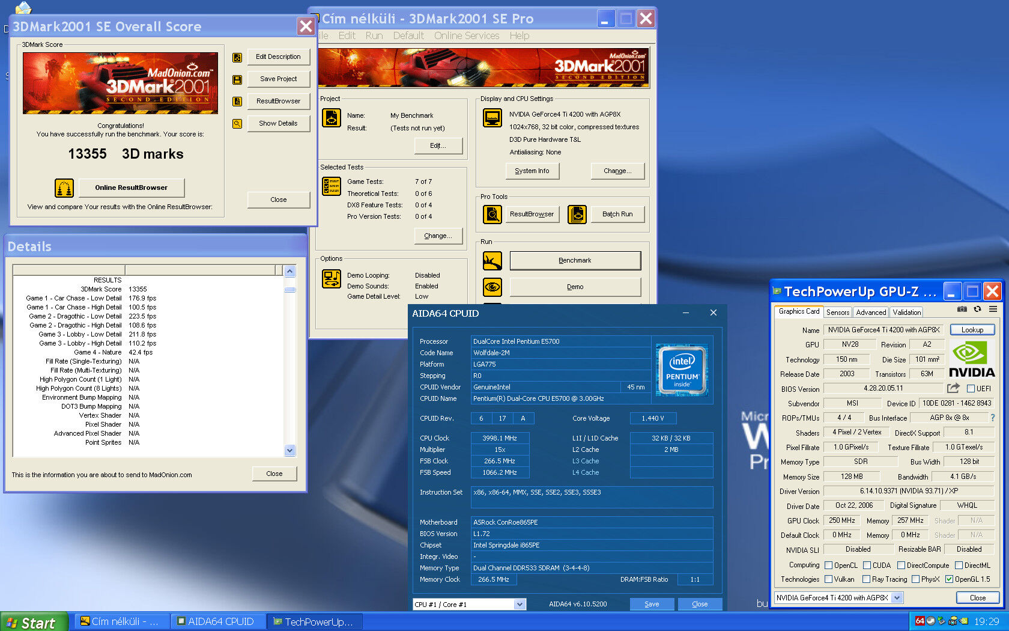This screenshot has width=1009, height=631.
Task: Click the floppy disk icon beside Save Project
Action: click(237, 79)
